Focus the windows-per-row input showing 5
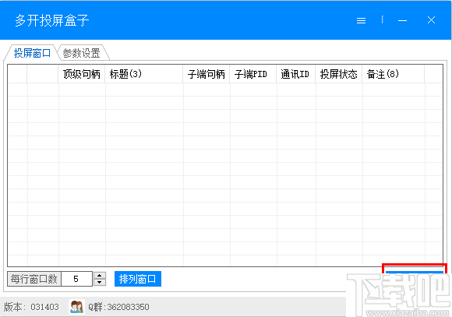 [76, 279]
